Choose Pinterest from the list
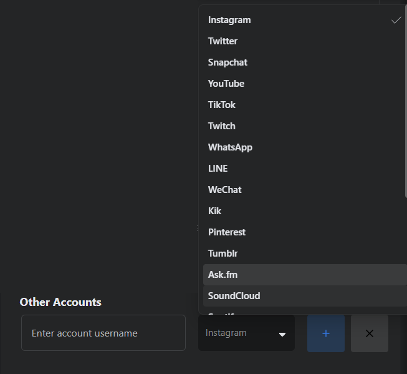 [x=305, y=232]
